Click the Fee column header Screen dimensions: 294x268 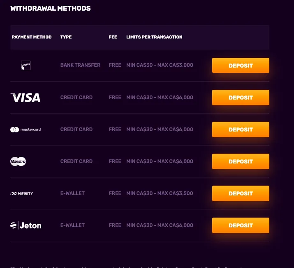[113, 37]
